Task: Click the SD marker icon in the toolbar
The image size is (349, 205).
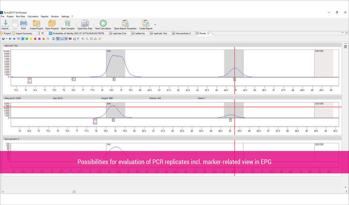Action: [70, 39]
